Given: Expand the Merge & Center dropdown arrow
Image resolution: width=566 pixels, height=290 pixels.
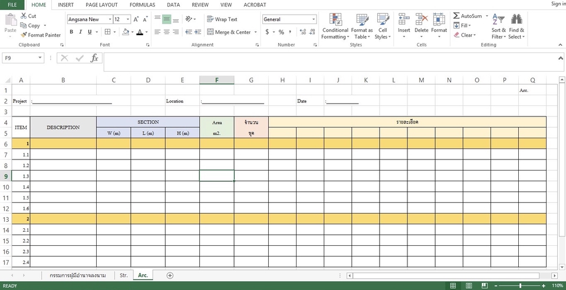Looking at the screenshot, I should click(x=255, y=32).
